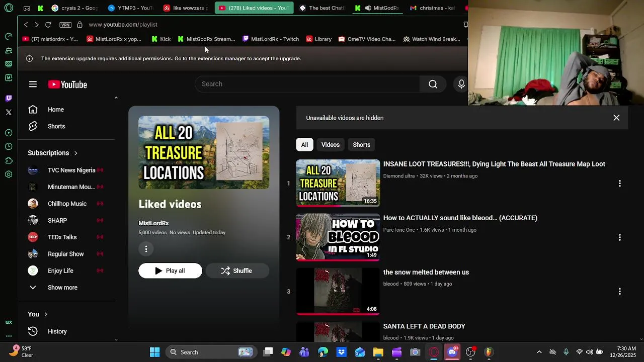This screenshot has height=362, width=644.
Task: Open options menu for bleood sound video
Action: point(619,237)
